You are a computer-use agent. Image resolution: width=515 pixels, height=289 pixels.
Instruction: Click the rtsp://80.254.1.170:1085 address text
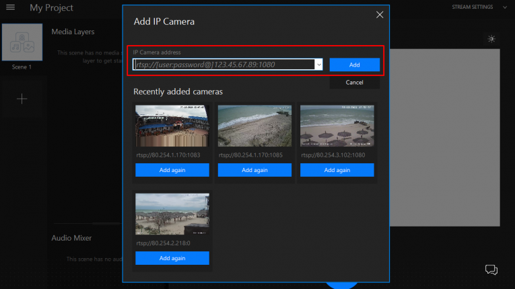pos(250,155)
